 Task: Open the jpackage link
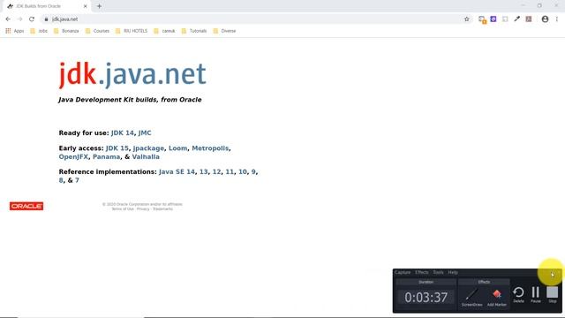[148, 148]
